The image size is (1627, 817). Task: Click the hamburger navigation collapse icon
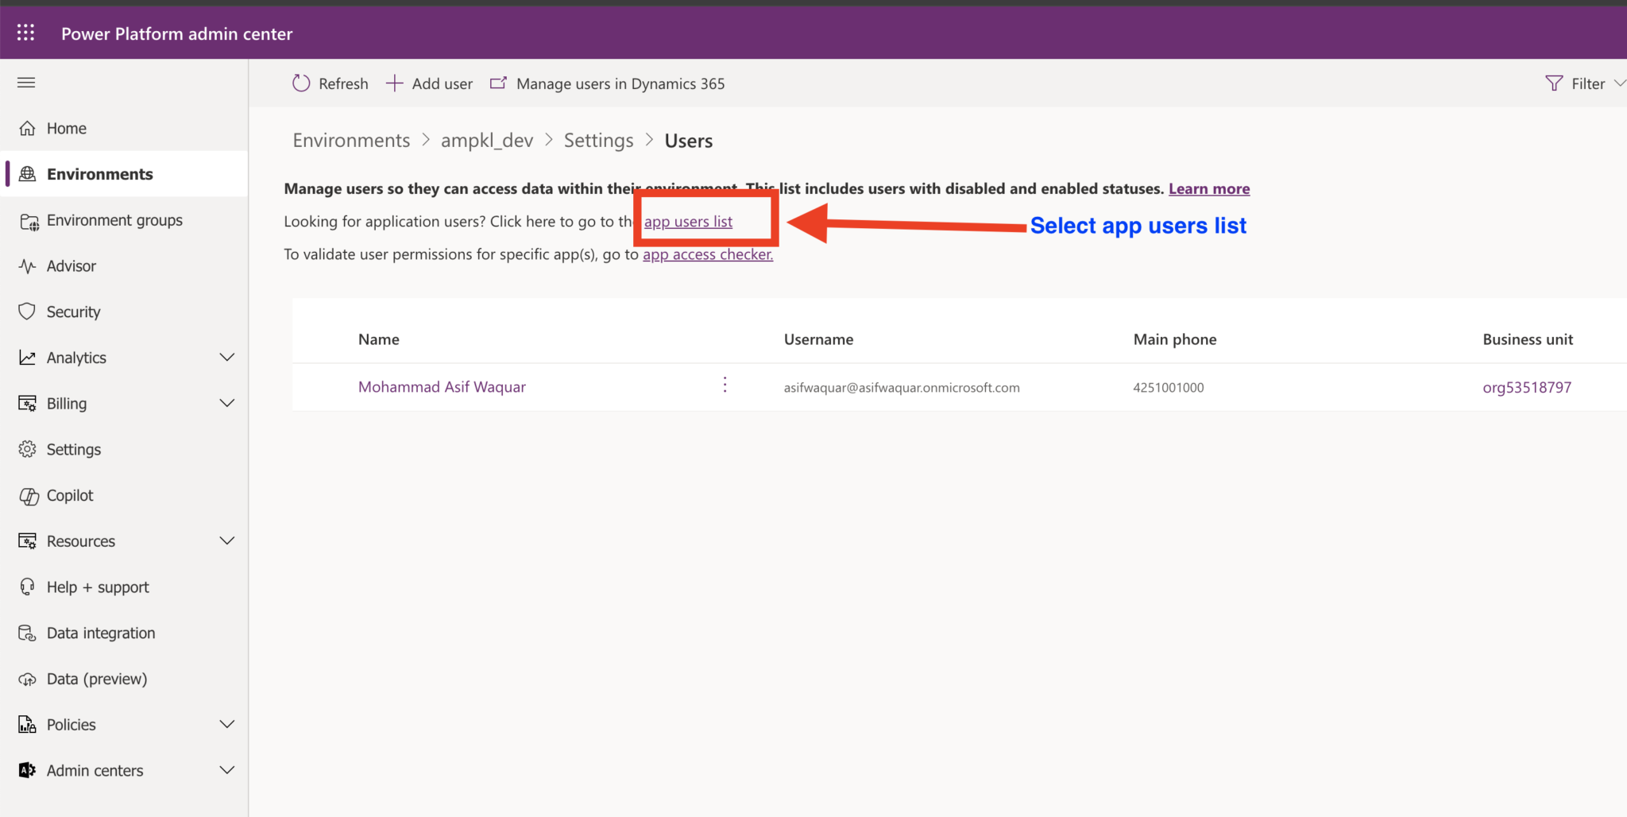[x=25, y=82]
